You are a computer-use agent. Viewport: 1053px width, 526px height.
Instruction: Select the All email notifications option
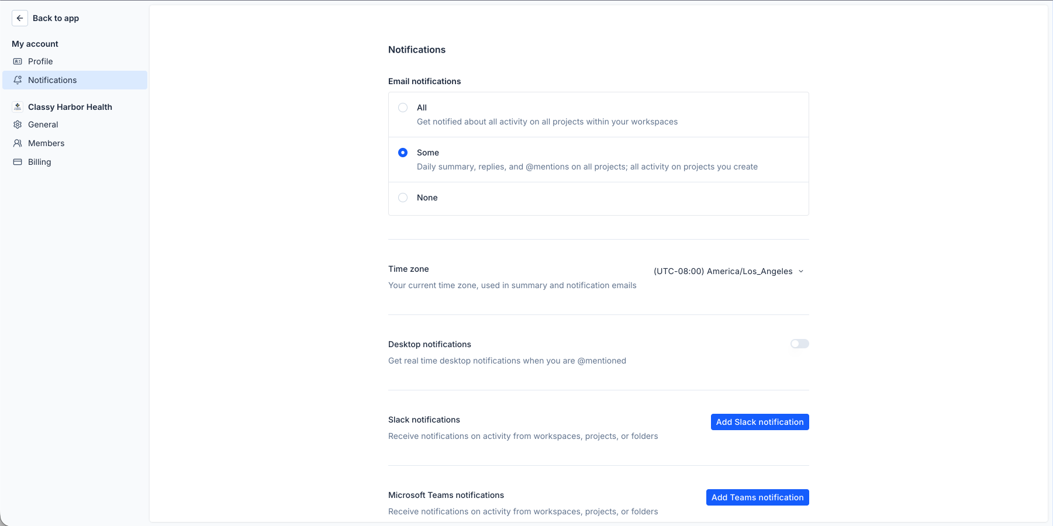tap(403, 108)
